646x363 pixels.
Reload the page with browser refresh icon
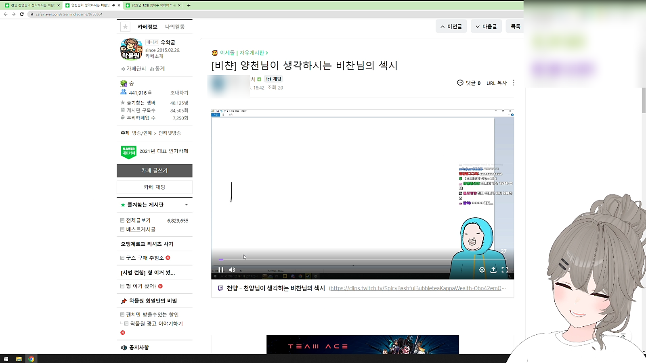[x=22, y=14]
